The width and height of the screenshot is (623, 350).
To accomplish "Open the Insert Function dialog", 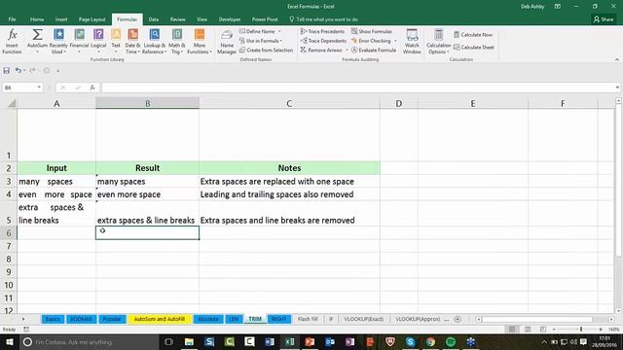I will pyautogui.click(x=12, y=41).
